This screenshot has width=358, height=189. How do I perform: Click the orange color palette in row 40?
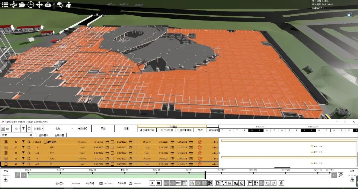tap(200, 164)
